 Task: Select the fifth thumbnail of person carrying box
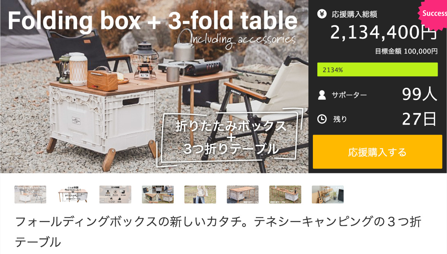point(200,194)
